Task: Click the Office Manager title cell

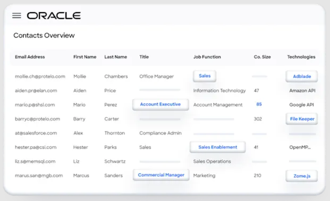Action: 157,76
